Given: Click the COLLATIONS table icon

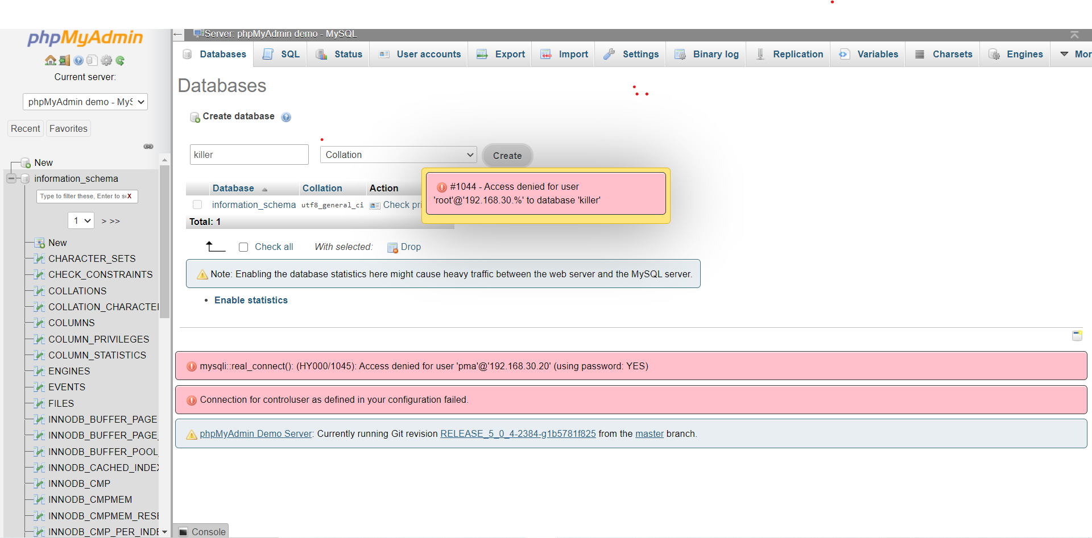Looking at the screenshot, I should coord(39,291).
